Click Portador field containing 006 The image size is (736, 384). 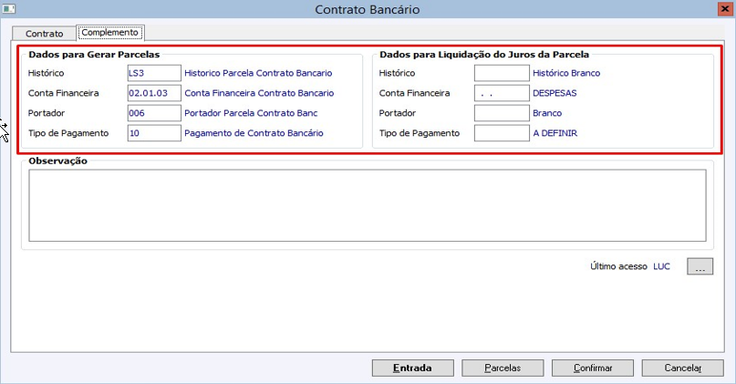(154, 113)
